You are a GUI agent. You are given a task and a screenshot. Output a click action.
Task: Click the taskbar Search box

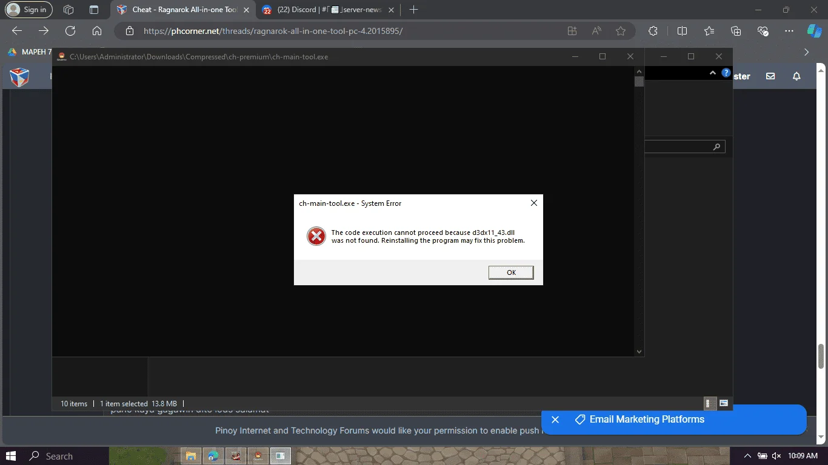[x=65, y=456]
